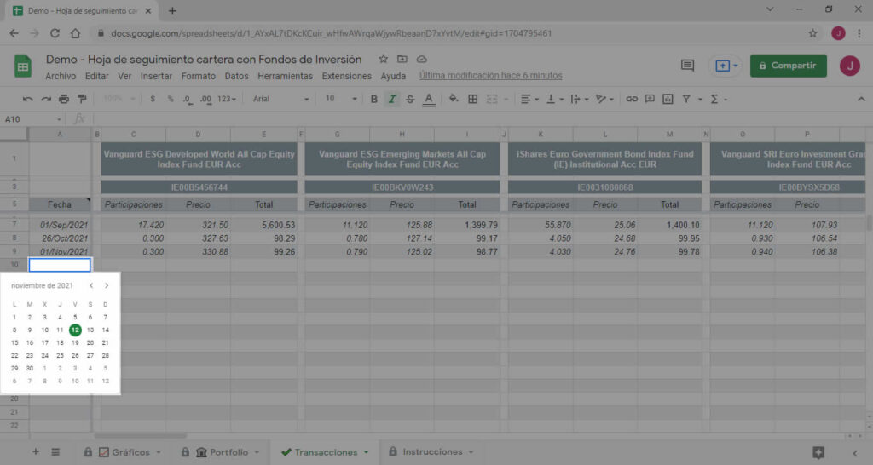Go to previous month in date picker
Viewport: 873px width, 465px height.
click(91, 285)
